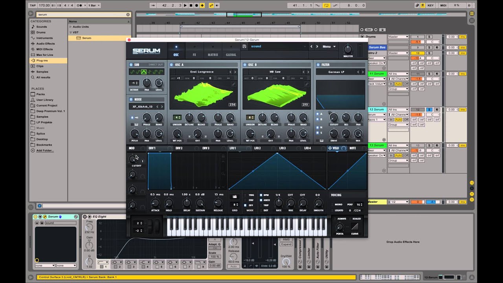The image size is (503, 283).
Task: Click the arrangement Record button
Action: (196, 6)
